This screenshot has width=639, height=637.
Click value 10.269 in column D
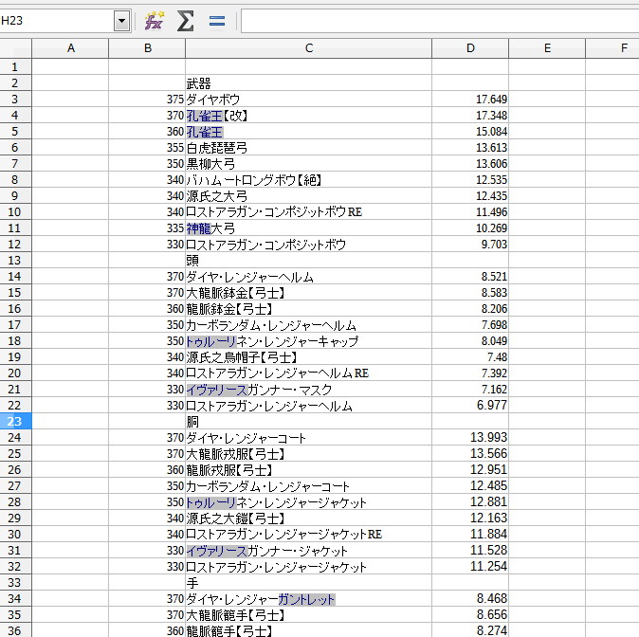[491, 227]
